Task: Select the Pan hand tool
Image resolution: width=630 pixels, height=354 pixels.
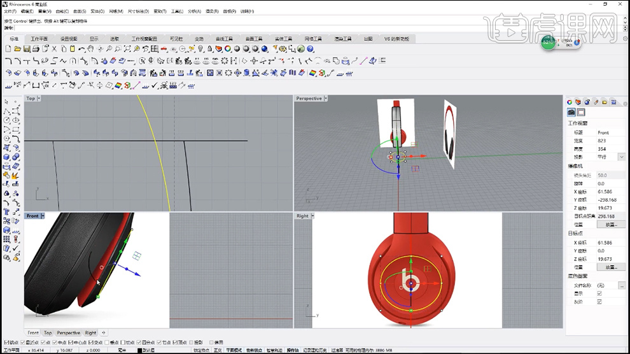Action: [x=91, y=48]
